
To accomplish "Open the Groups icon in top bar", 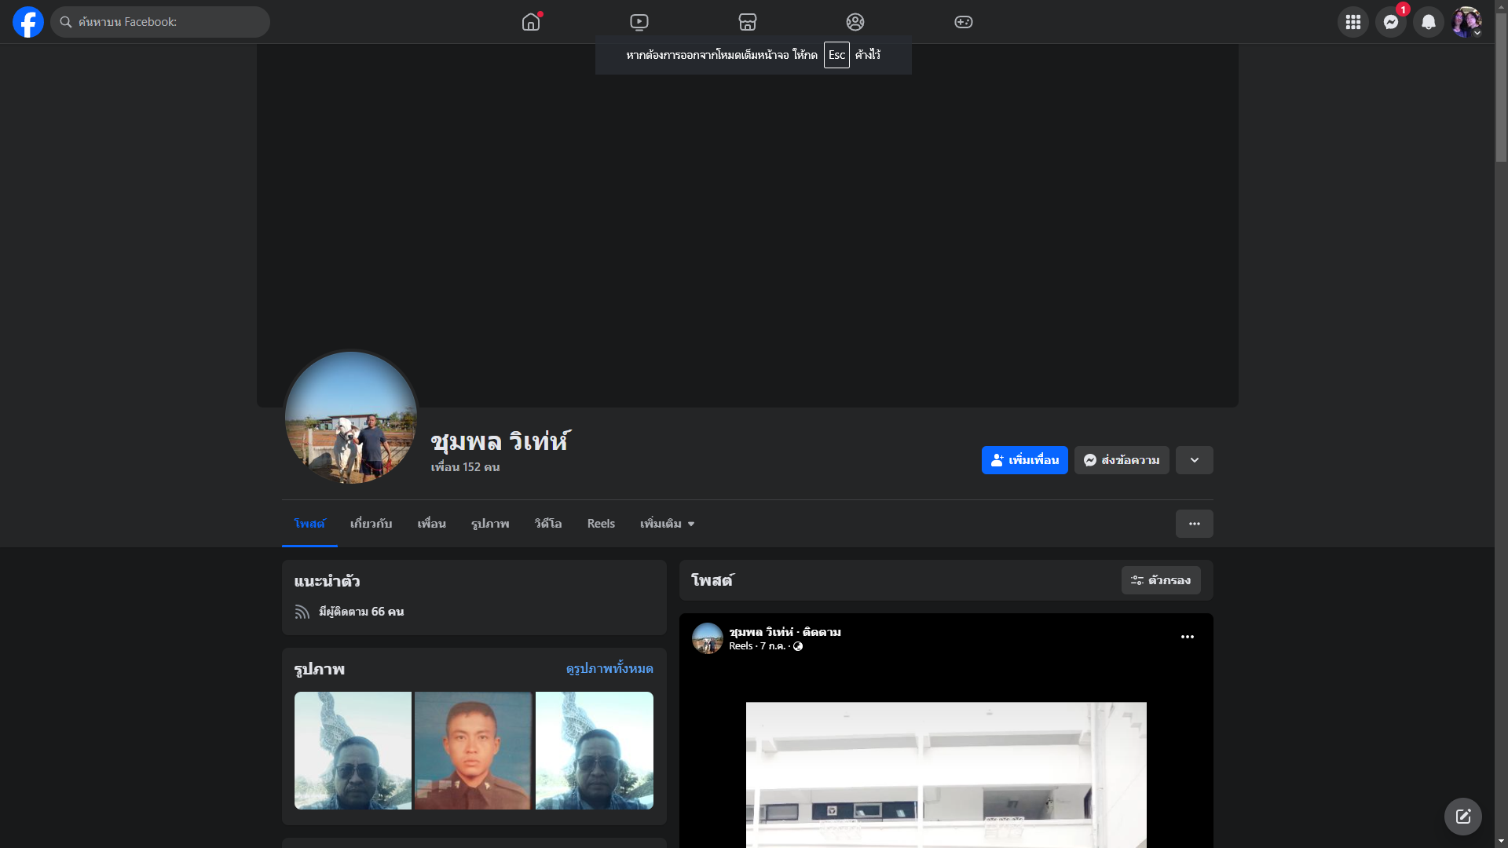I will click(855, 22).
